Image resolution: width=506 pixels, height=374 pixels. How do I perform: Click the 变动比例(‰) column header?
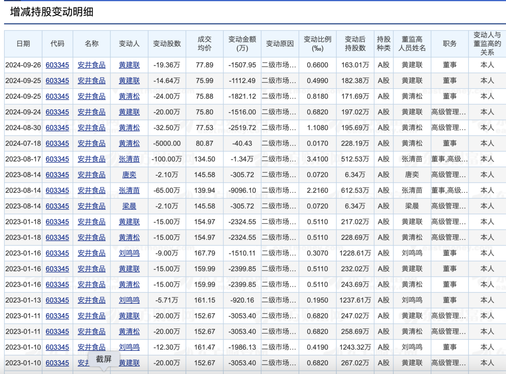317,44
